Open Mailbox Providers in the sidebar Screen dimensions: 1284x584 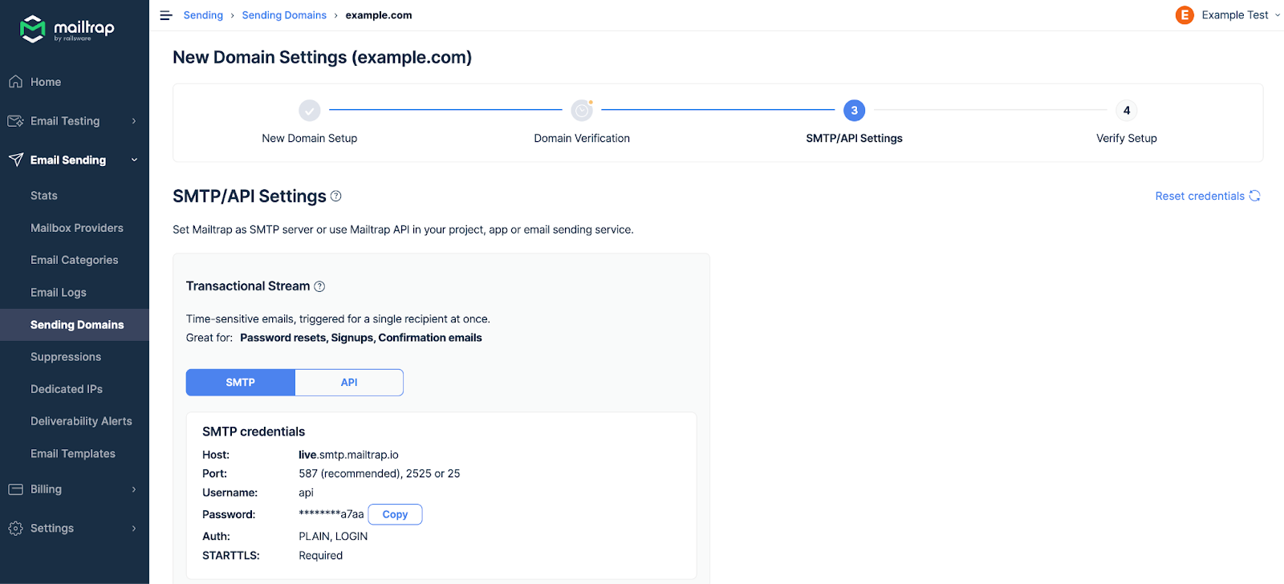77,228
